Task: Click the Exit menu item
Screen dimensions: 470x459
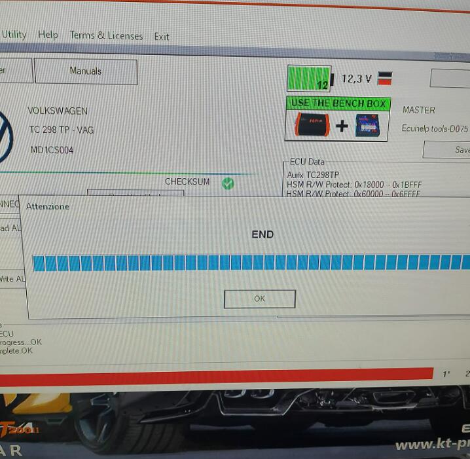Action: 162,37
